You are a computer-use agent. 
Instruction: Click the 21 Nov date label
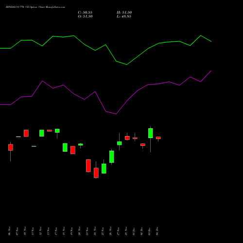(x=87, y=231)
